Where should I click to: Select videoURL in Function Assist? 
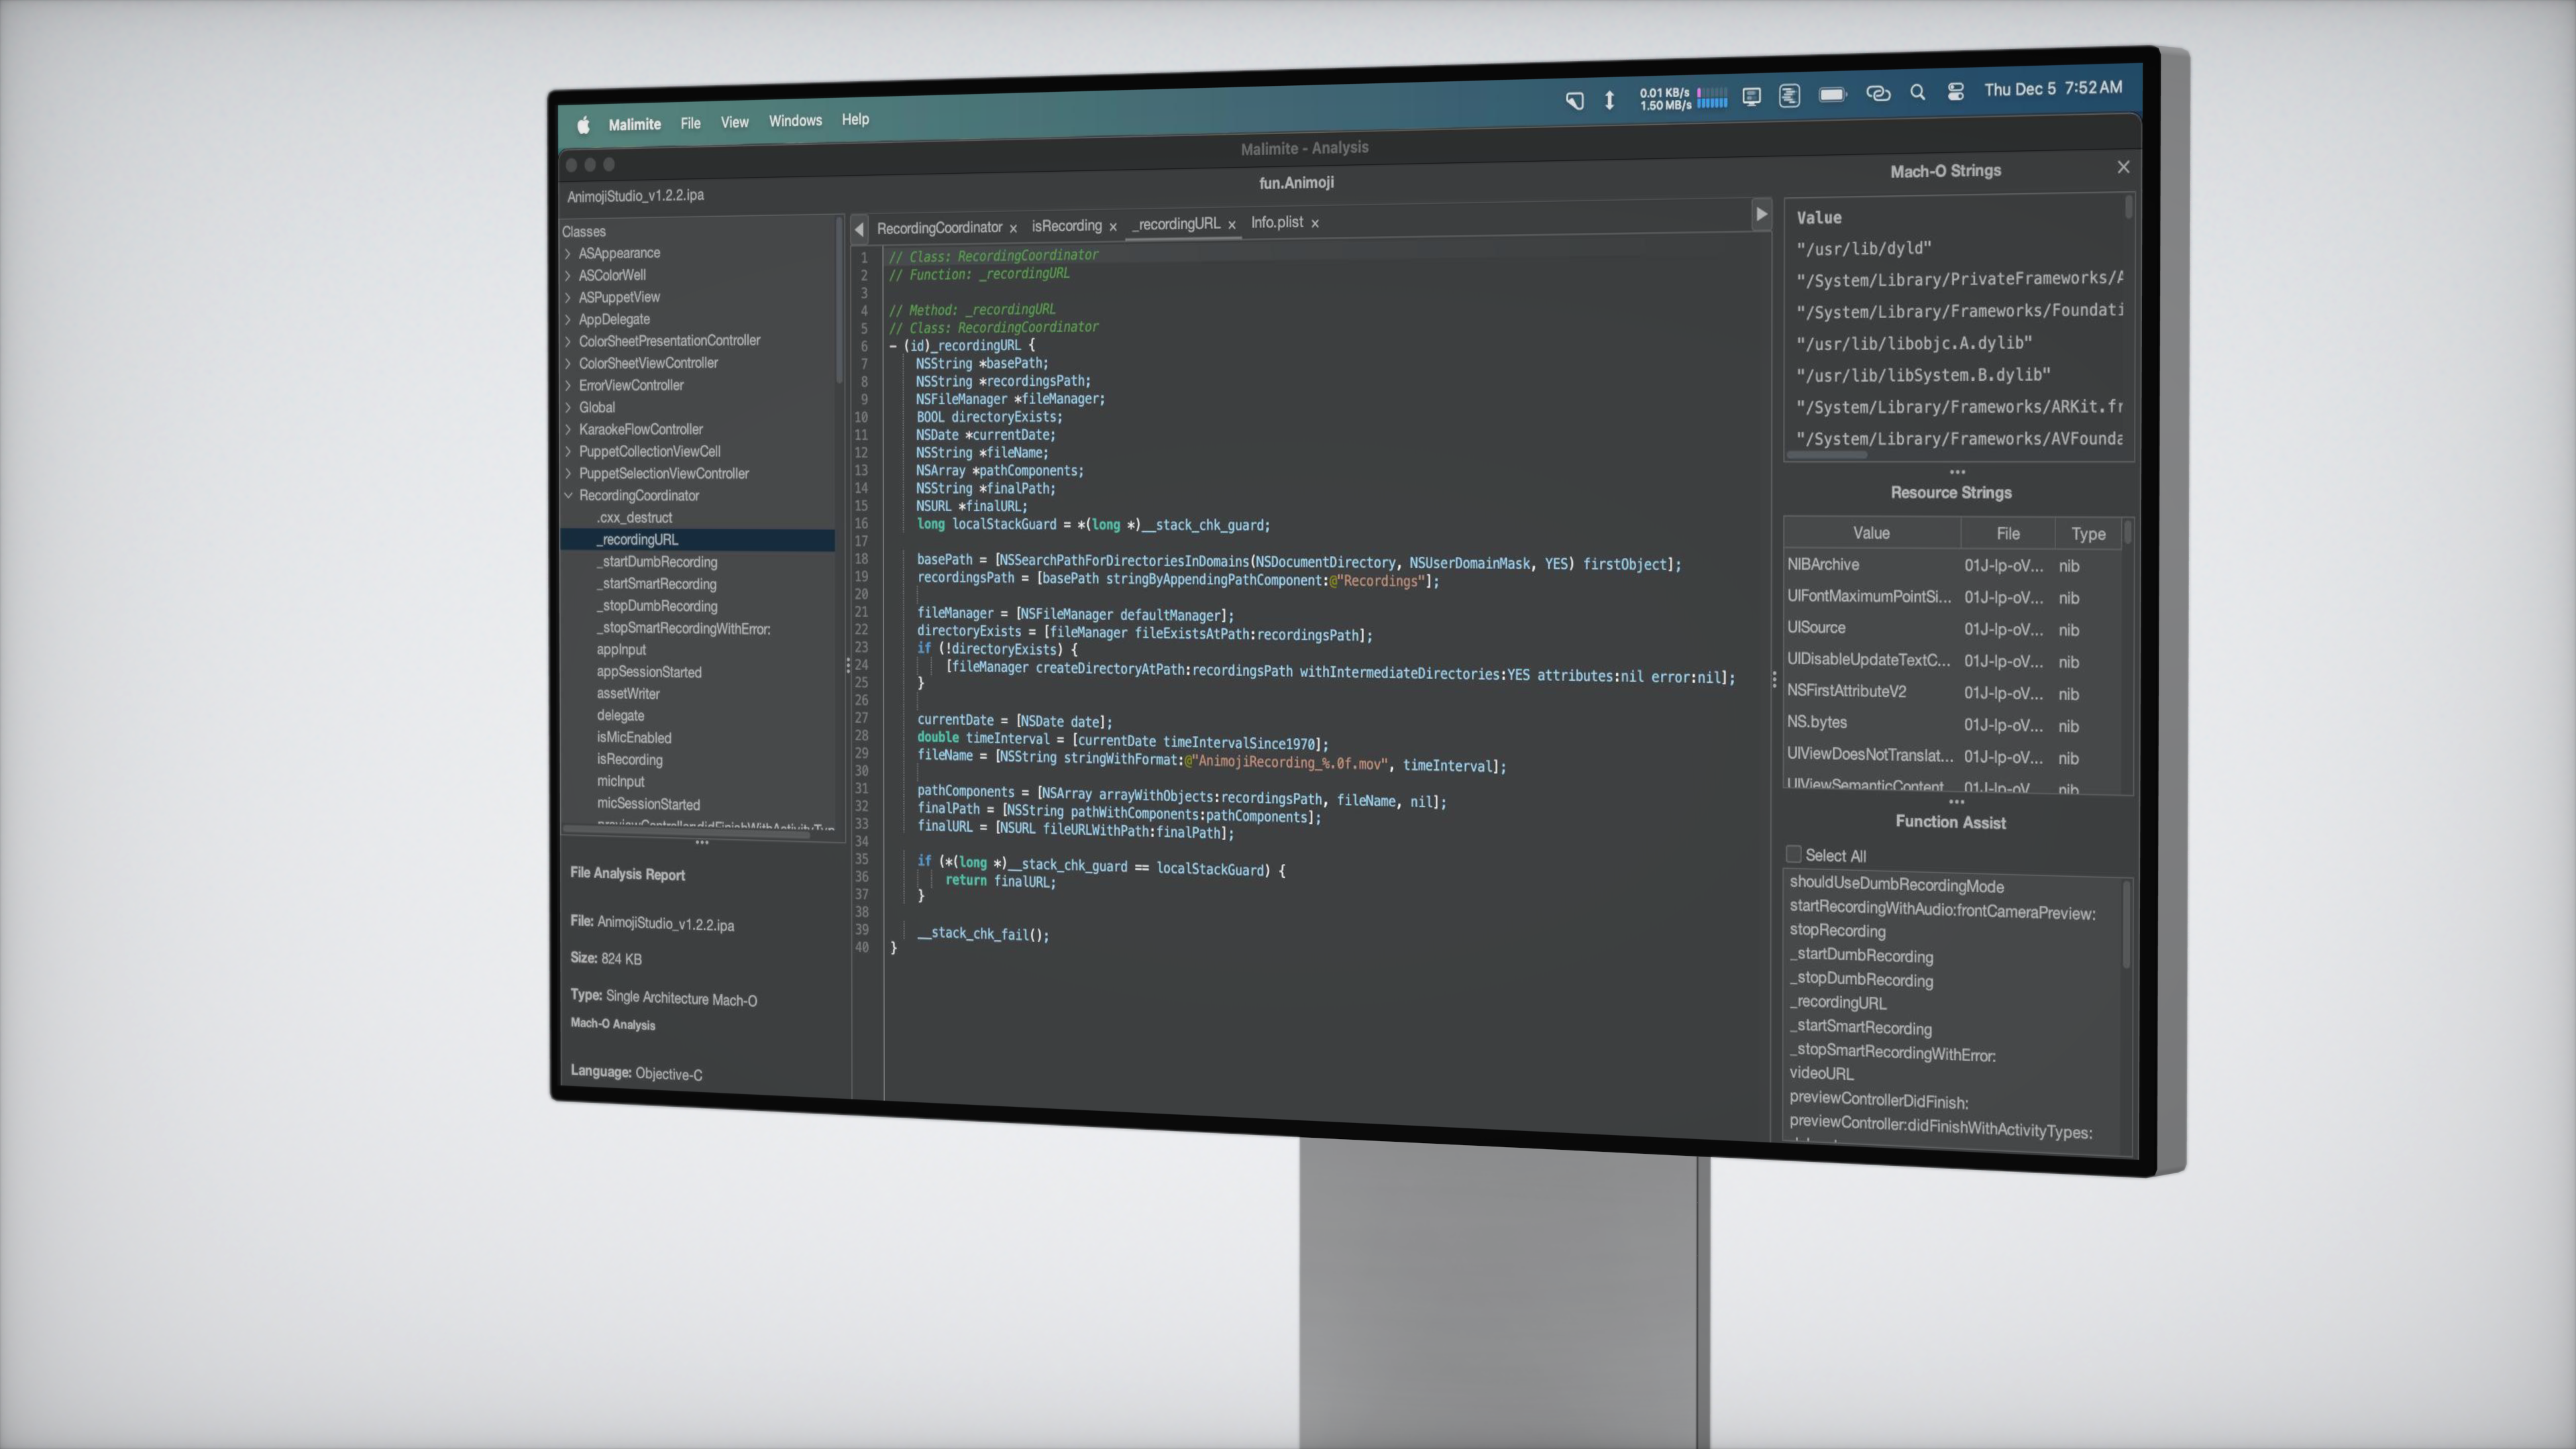tap(1821, 1074)
